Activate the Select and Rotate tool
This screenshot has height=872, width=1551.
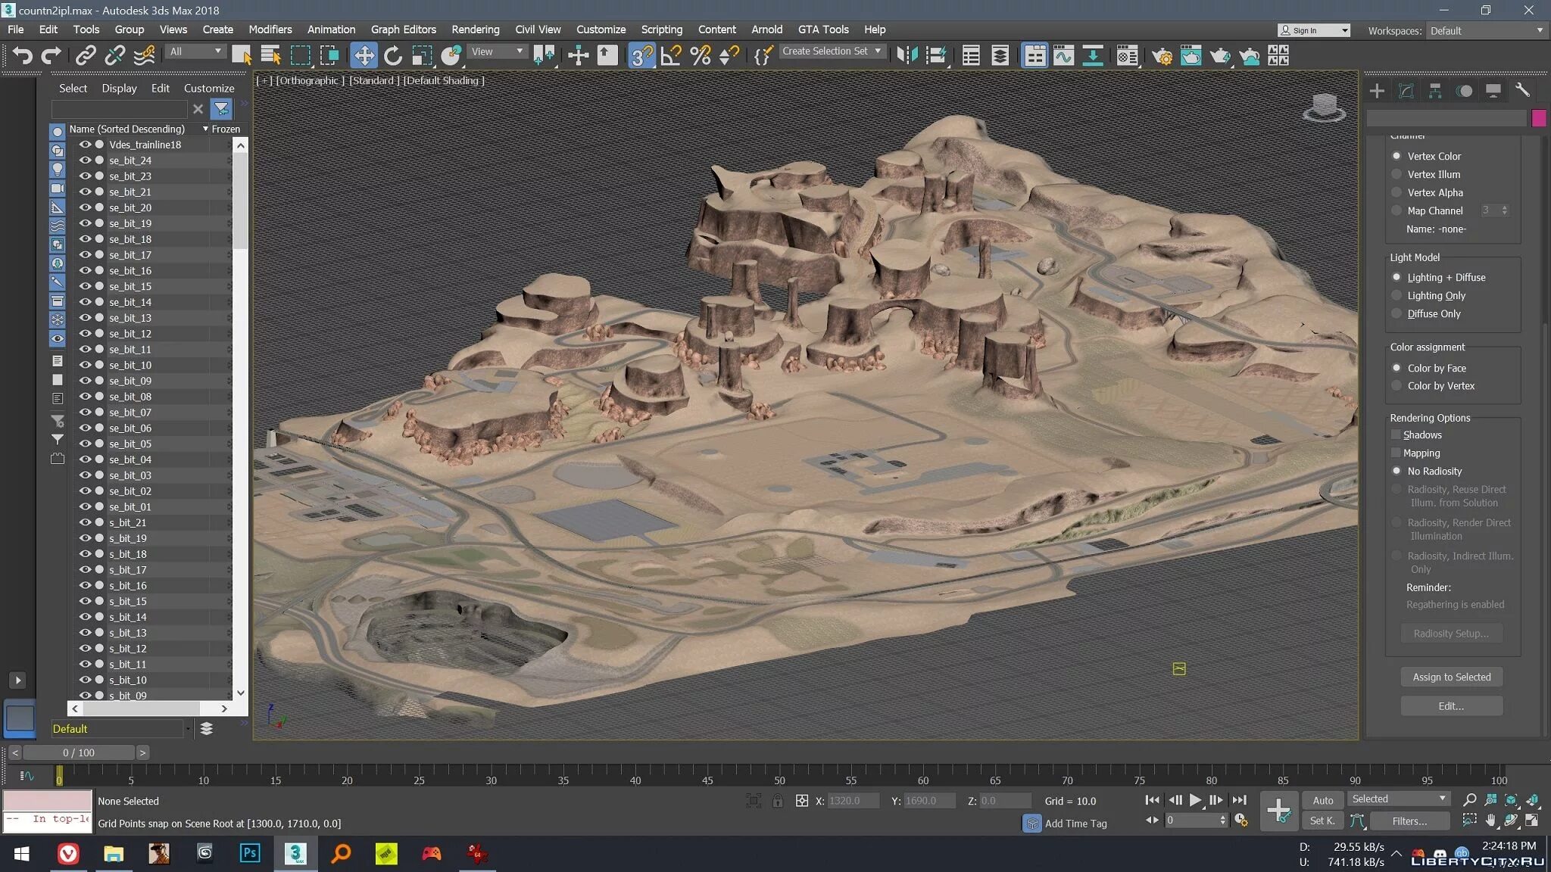tap(392, 55)
